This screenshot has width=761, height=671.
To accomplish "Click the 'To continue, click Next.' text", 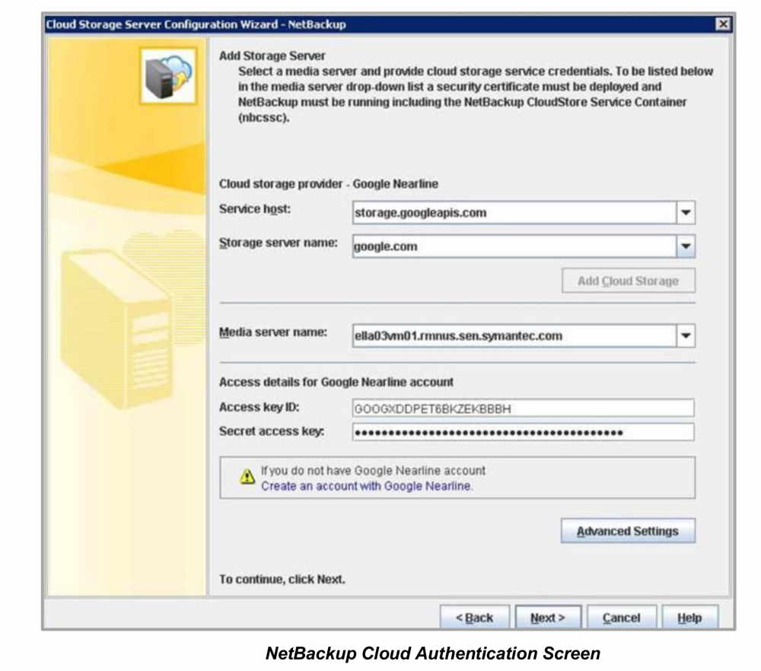I will (x=282, y=579).
